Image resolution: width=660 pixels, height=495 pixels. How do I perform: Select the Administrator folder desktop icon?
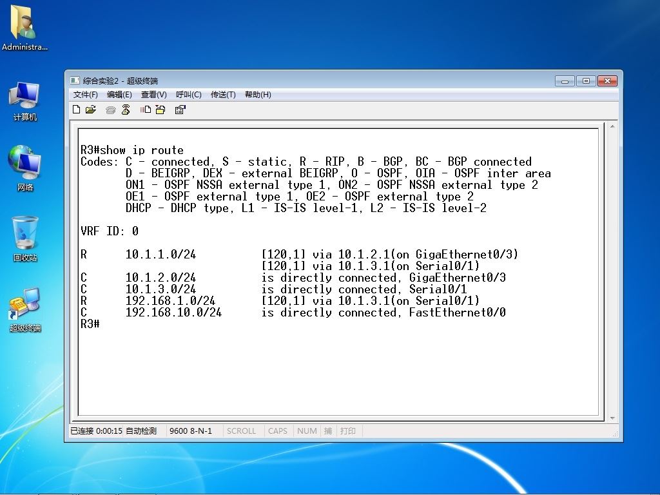click(x=24, y=27)
